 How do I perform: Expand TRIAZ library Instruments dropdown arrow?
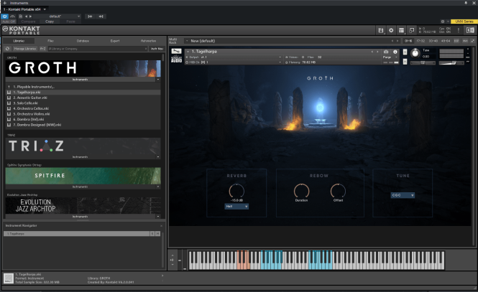[x=158, y=157]
